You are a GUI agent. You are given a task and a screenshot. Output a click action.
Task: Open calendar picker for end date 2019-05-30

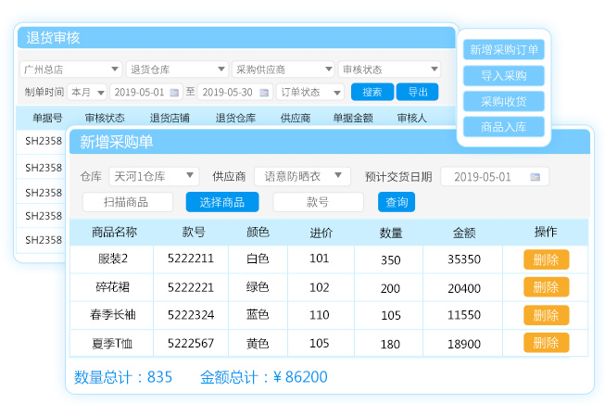[264, 93]
